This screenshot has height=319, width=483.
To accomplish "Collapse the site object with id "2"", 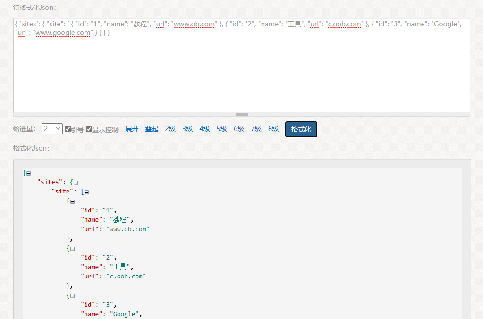I will [72, 248].
